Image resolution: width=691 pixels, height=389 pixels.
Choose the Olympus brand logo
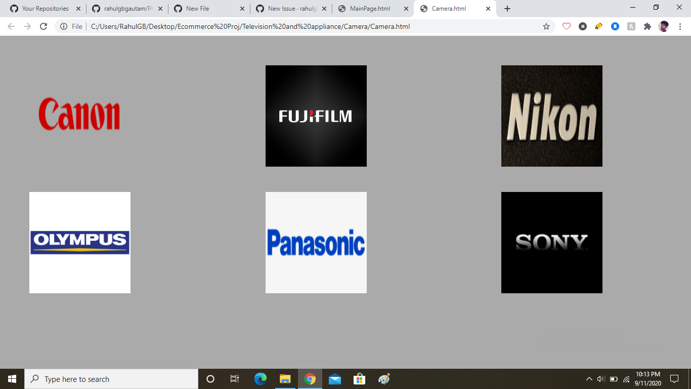pyautogui.click(x=80, y=243)
